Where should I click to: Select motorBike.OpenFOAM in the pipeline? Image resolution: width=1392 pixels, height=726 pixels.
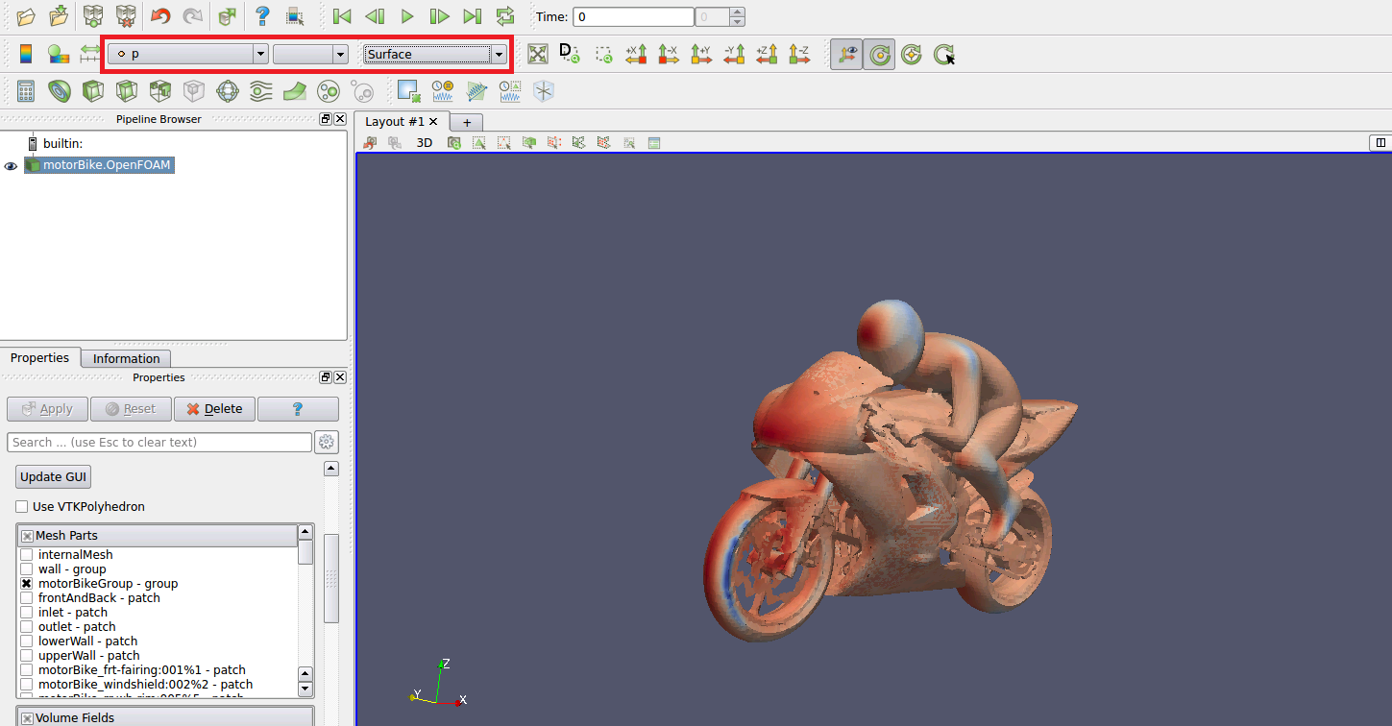[107, 165]
